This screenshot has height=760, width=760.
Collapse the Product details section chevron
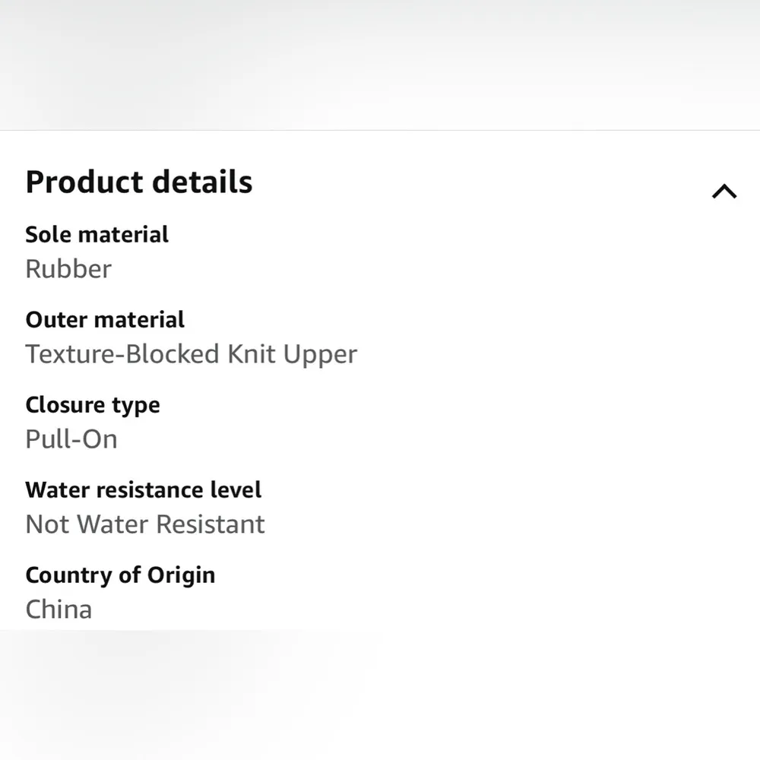pos(724,192)
